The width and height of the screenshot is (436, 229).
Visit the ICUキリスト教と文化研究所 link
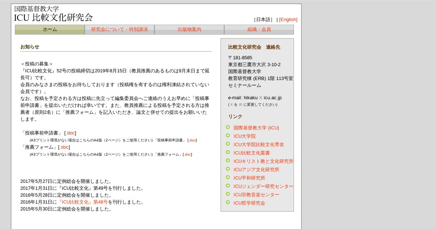(263, 161)
